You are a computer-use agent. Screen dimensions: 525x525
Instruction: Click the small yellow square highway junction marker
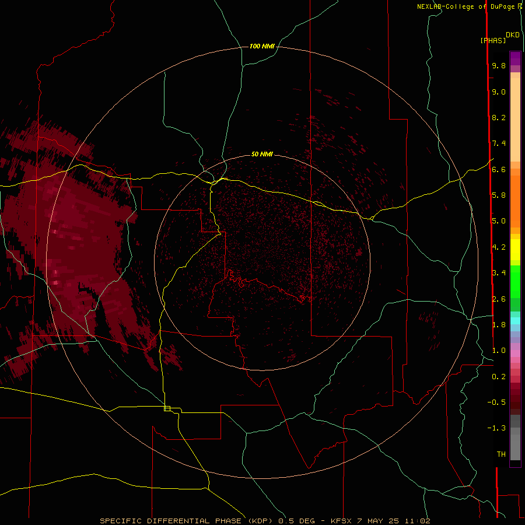(167, 408)
